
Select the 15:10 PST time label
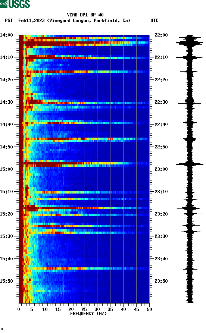pos(6,192)
